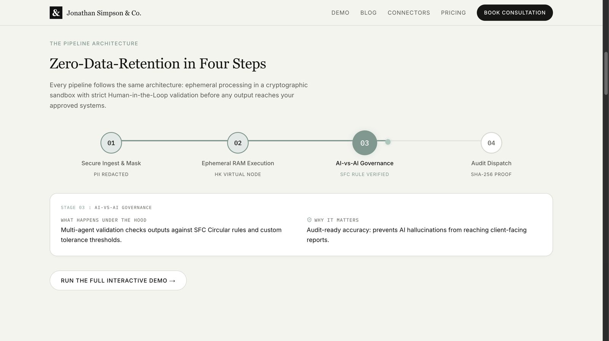This screenshot has width=609, height=341.
Task: View the PRICING page
Action: 453,13
